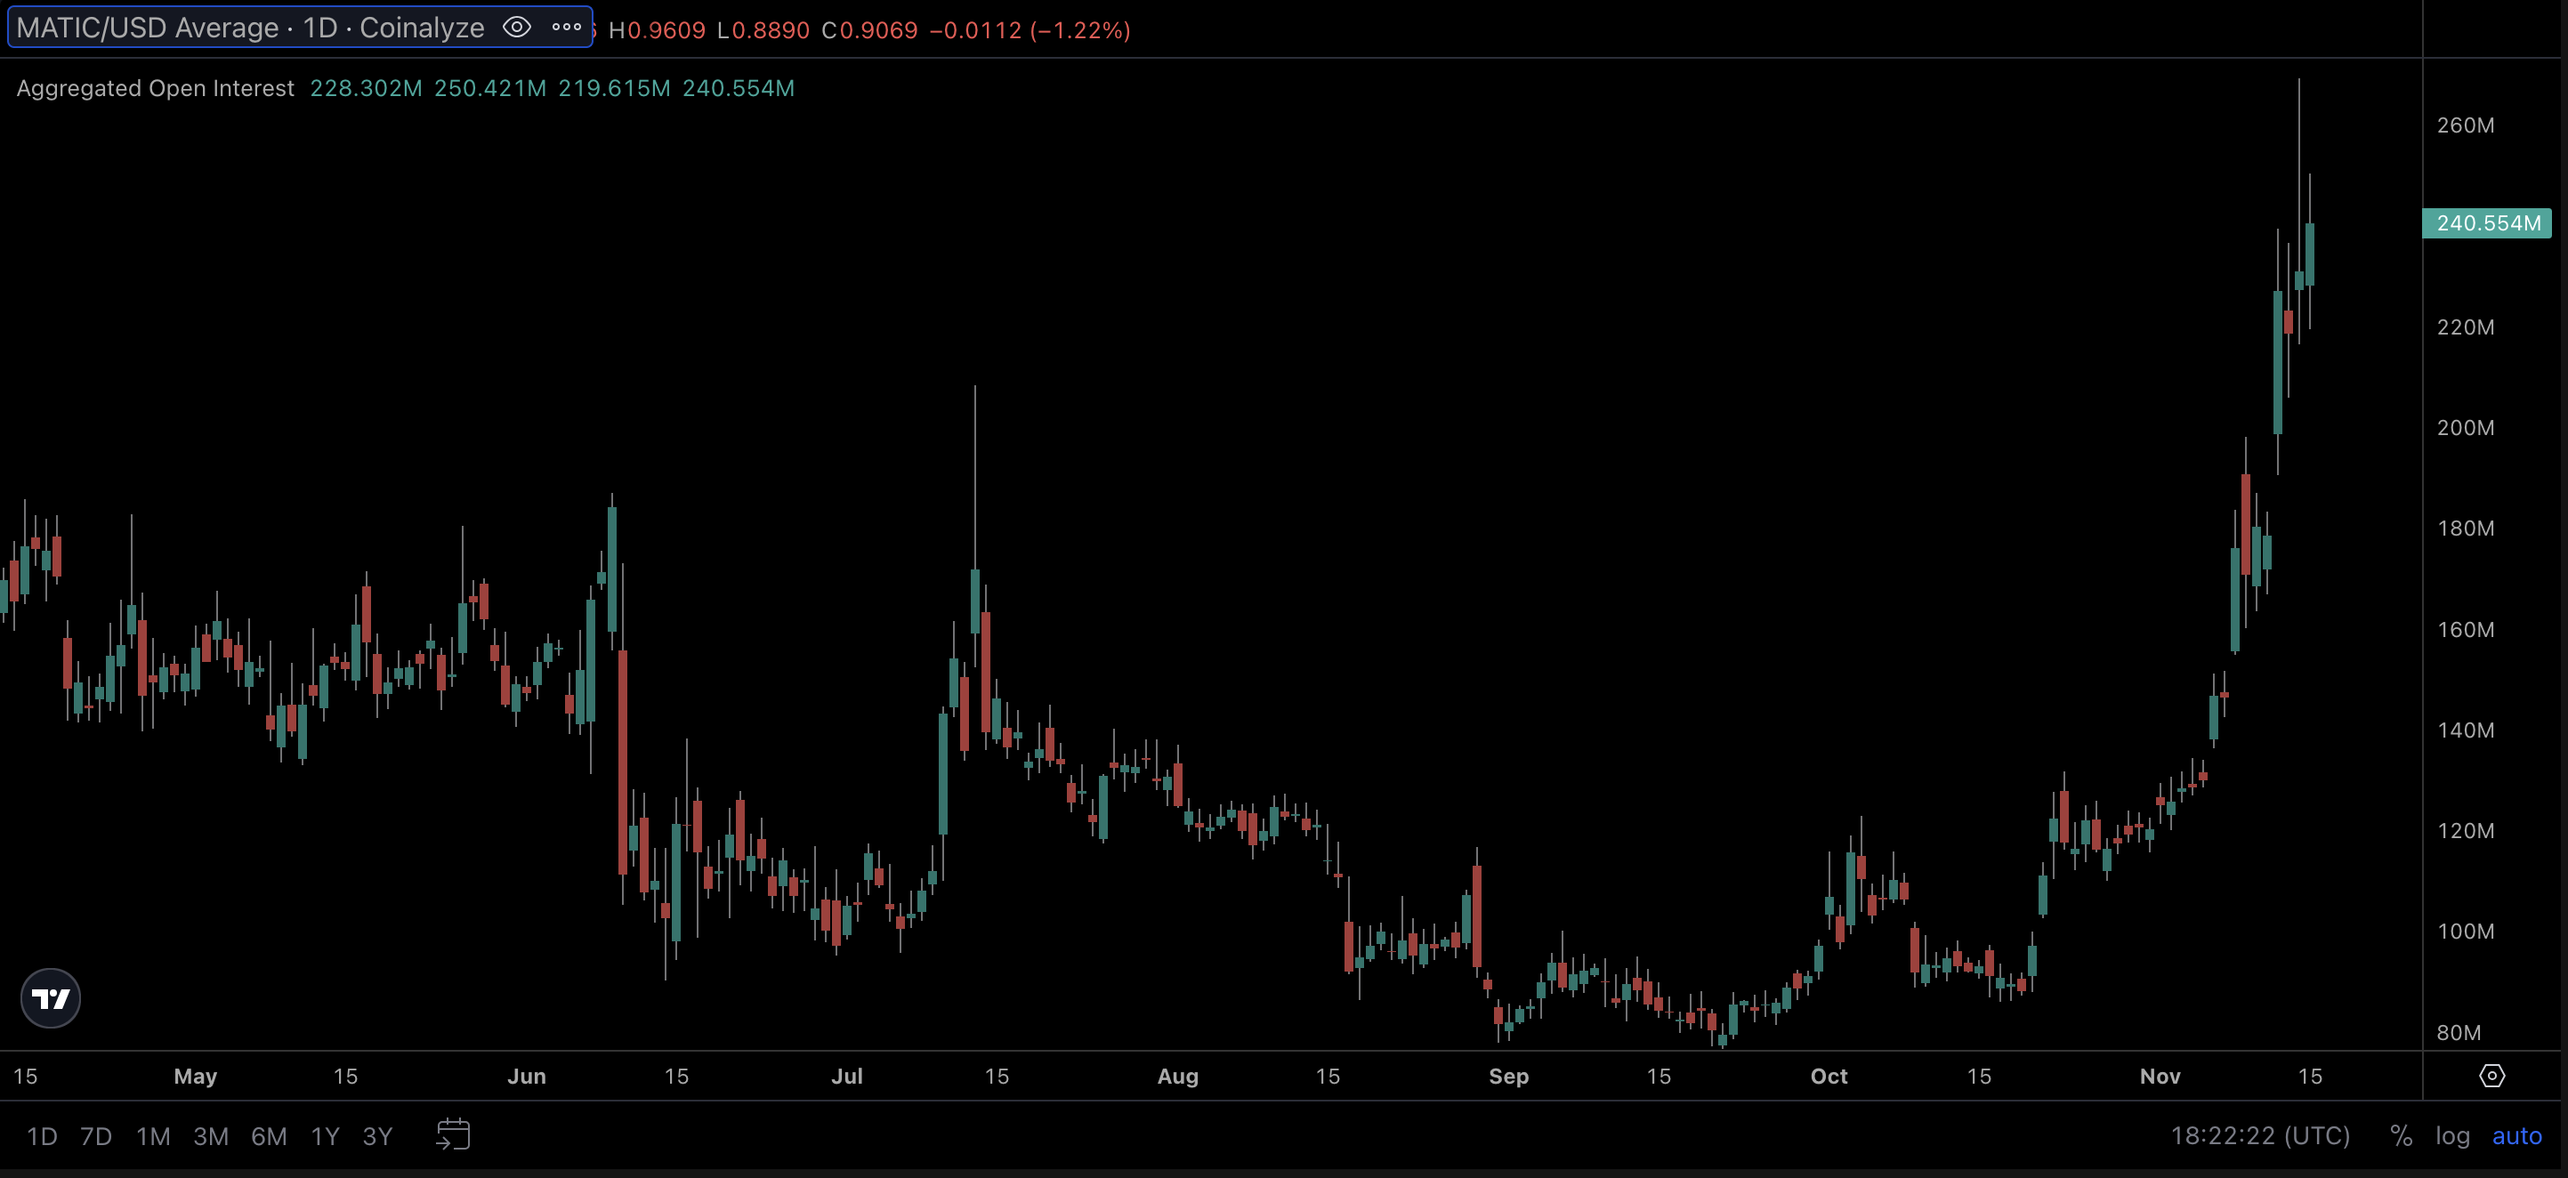Click the 240.554M price label on axis
Screen dimensions: 2568x1178
(x=2487, y=223)
